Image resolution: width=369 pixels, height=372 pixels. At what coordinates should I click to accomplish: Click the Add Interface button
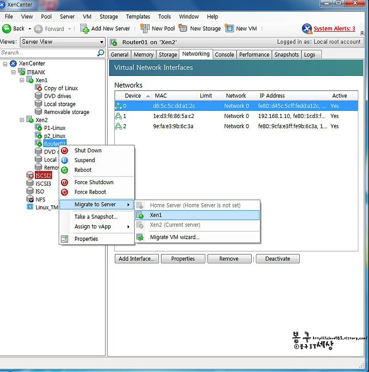pos(137,259)
